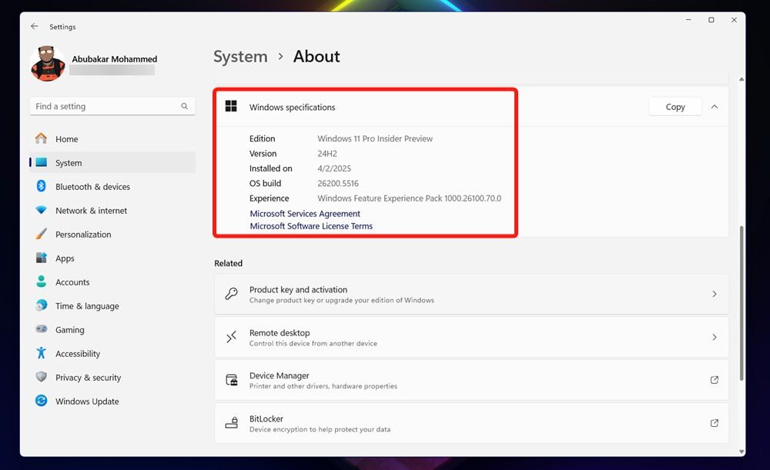Open Home in the sidebar
The image size is (770, 470).
click(112, 138)
